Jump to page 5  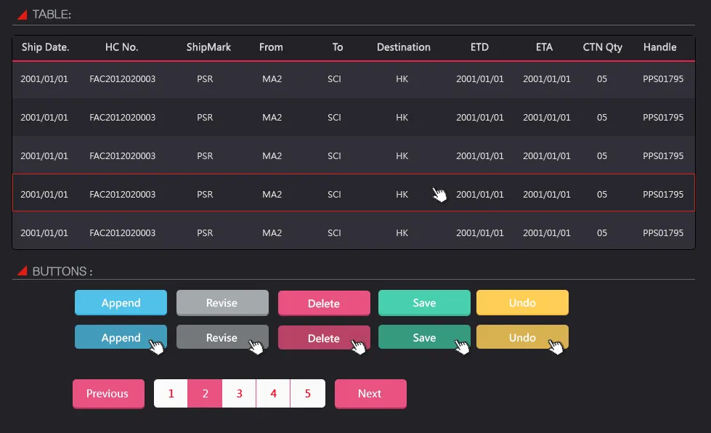[307, 394]
